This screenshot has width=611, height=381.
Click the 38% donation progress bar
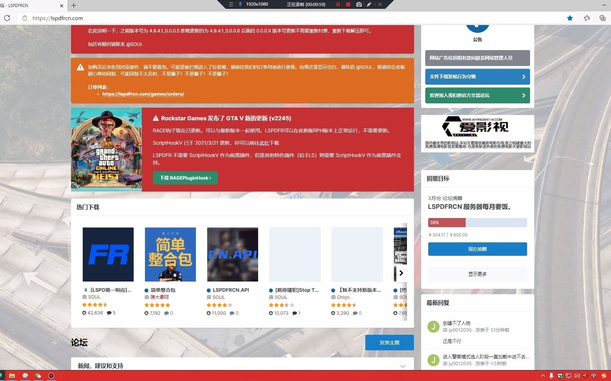pos(477,223)
